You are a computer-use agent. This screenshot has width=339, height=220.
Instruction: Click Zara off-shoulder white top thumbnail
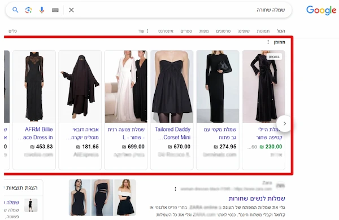click(x=125, y=197)
